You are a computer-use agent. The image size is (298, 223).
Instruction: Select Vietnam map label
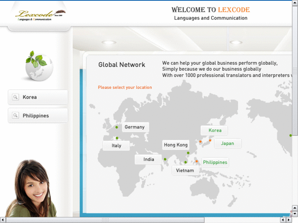185,170
